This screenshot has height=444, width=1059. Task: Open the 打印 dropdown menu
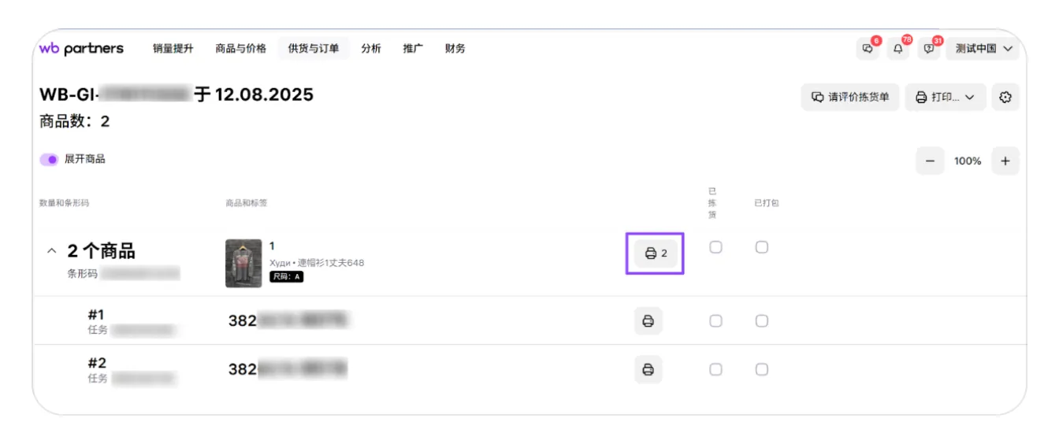point(945,98)
